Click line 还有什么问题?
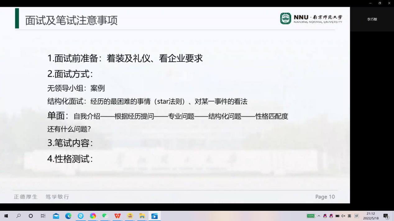 pos(69,129)
